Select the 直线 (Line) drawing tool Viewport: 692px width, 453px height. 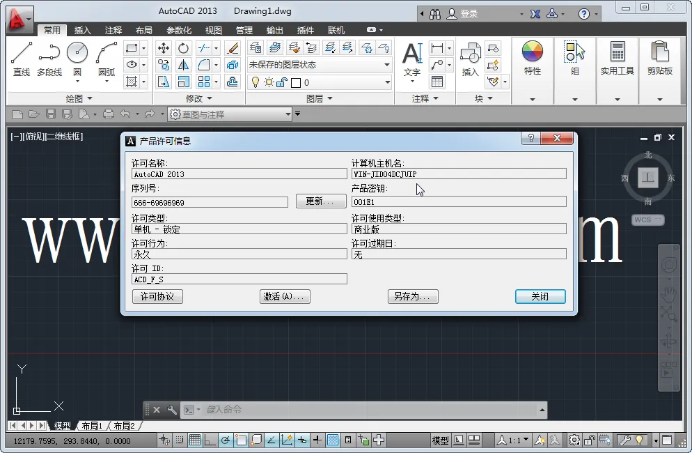click(x=21, y=56)
